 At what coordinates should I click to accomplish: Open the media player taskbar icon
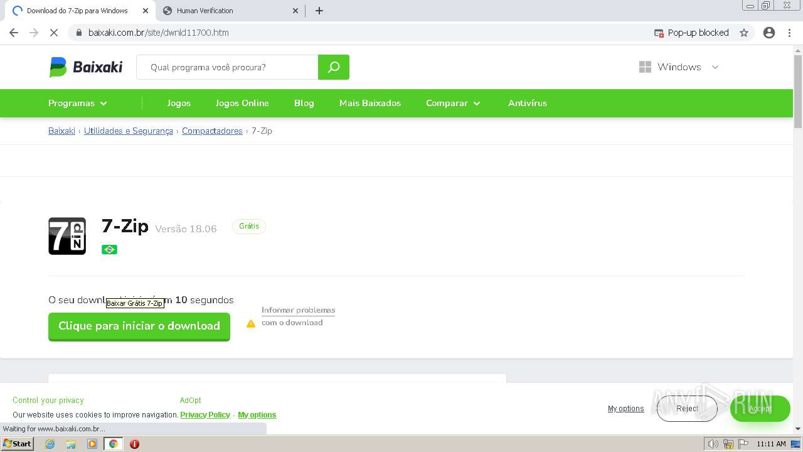point(92,444)
